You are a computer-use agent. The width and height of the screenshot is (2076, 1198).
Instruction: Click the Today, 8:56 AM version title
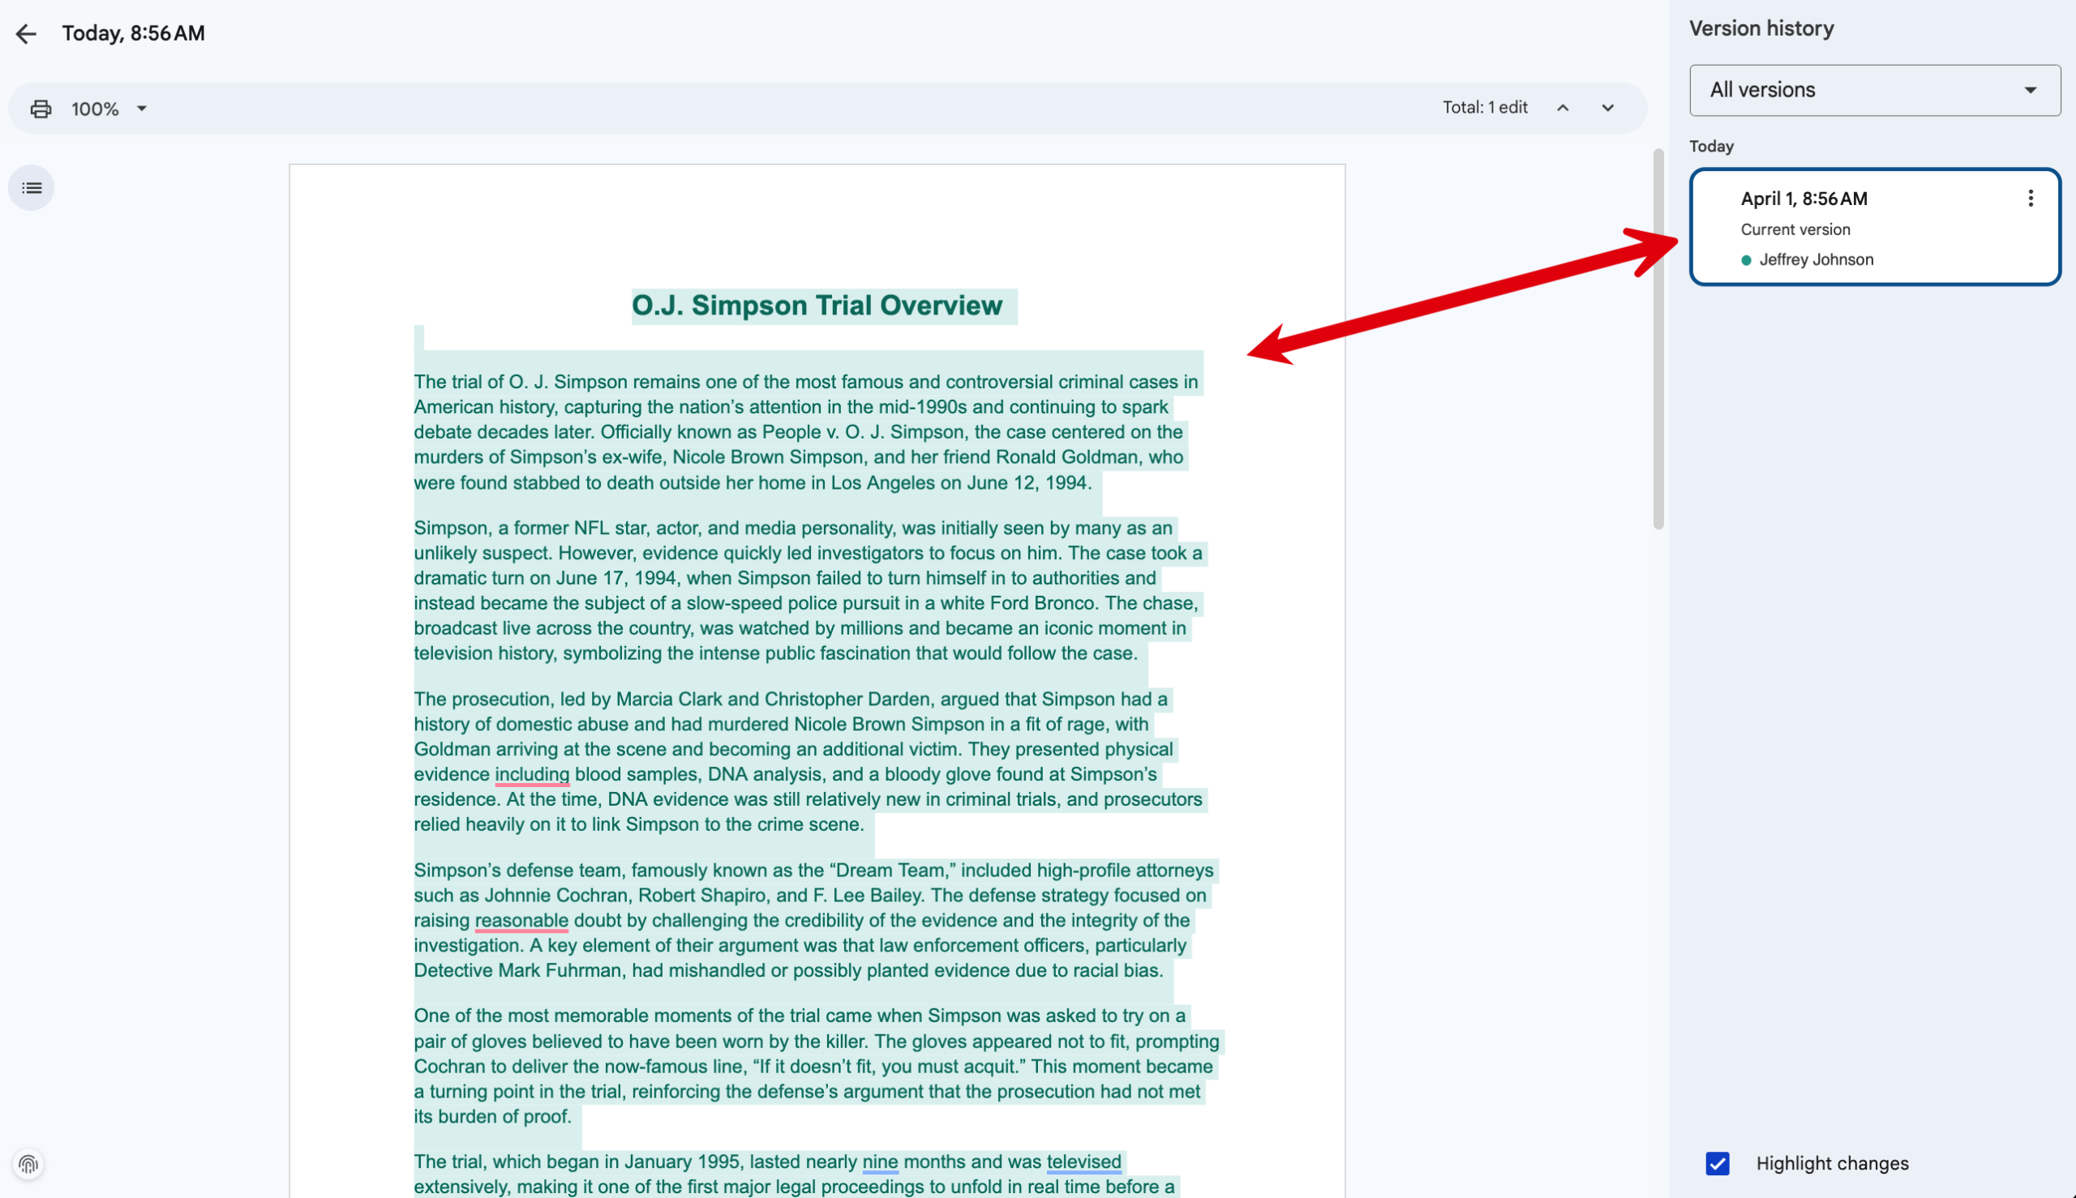[133, 34]
